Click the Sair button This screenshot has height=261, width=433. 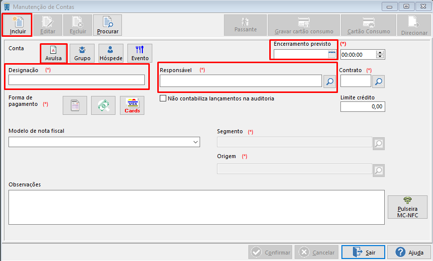coord(363,252)
